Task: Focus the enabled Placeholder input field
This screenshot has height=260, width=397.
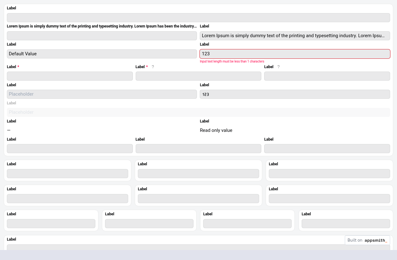Action: [x=102, y=94]
